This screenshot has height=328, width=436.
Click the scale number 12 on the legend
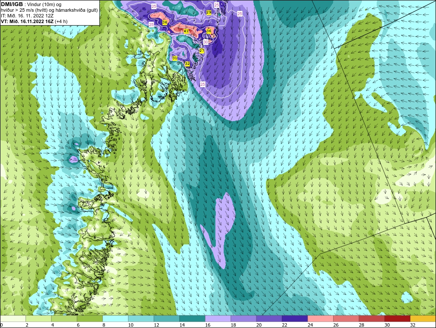[x=156, y=325]
